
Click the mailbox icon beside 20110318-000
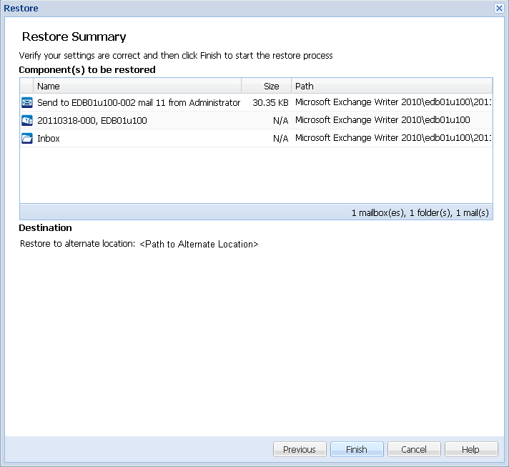27,120
